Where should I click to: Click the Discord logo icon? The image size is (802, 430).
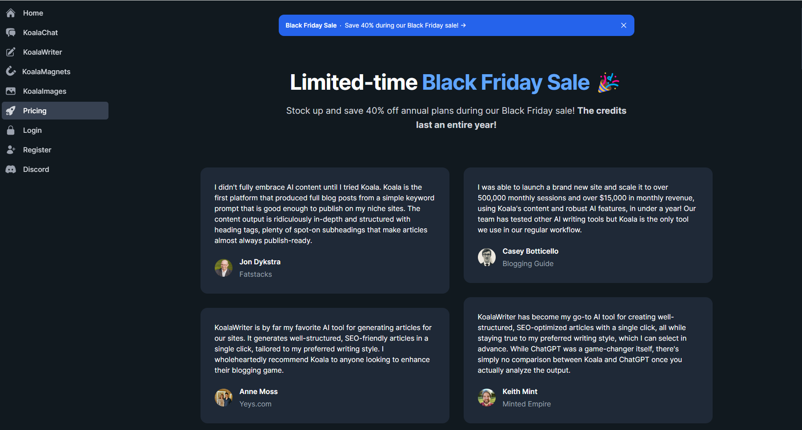(11, 169)
